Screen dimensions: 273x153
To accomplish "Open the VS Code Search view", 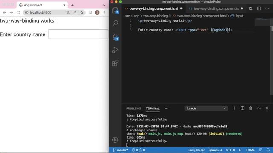I will pyautogui.click(x=115, y=23).
